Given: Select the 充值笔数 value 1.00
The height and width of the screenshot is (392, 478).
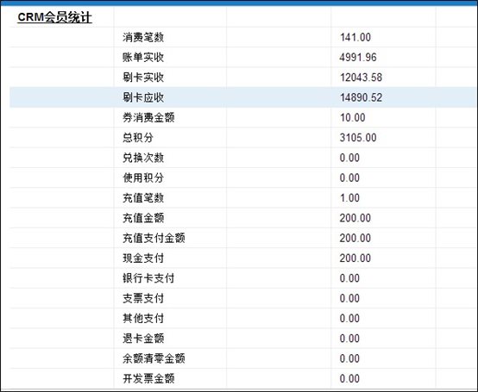Looking at the screenshot, I should (x=349, y=198).
